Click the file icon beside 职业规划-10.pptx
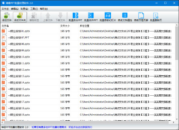Viewport: 179px width, 130px height. (x=4, y=57)
